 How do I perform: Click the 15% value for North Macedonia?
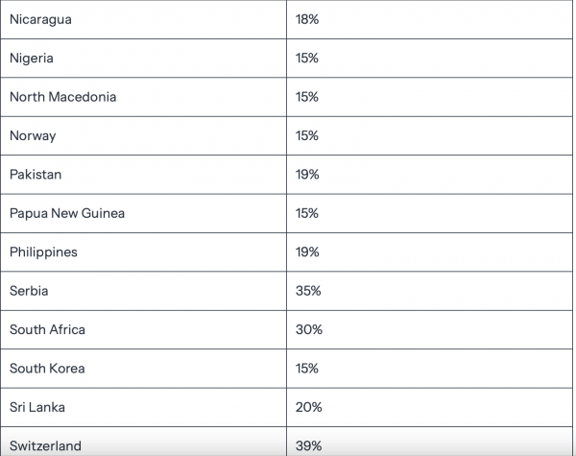(307, 97)
